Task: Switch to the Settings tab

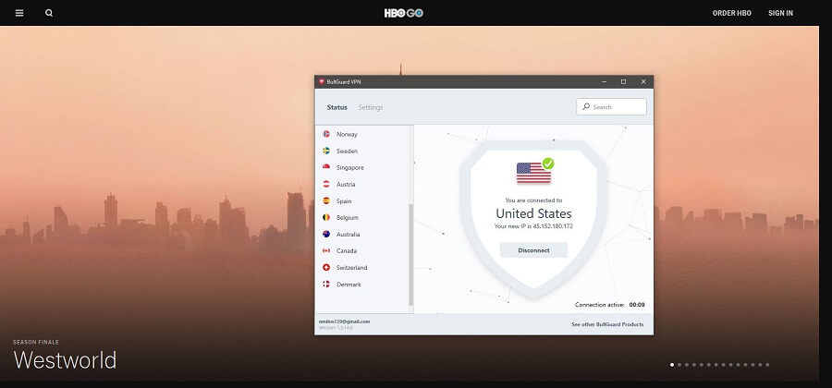Action: [x=371, y=107]
